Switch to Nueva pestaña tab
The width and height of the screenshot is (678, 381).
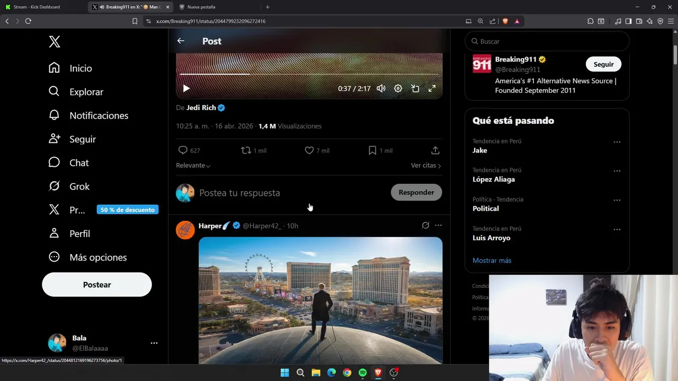click(217, 7)
